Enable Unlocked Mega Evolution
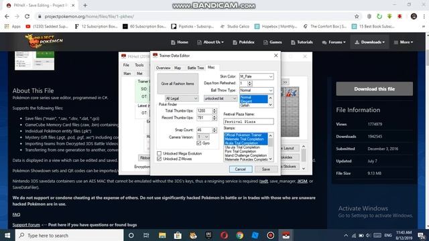Viewport: 429px width, 241px height. (160, 153)
